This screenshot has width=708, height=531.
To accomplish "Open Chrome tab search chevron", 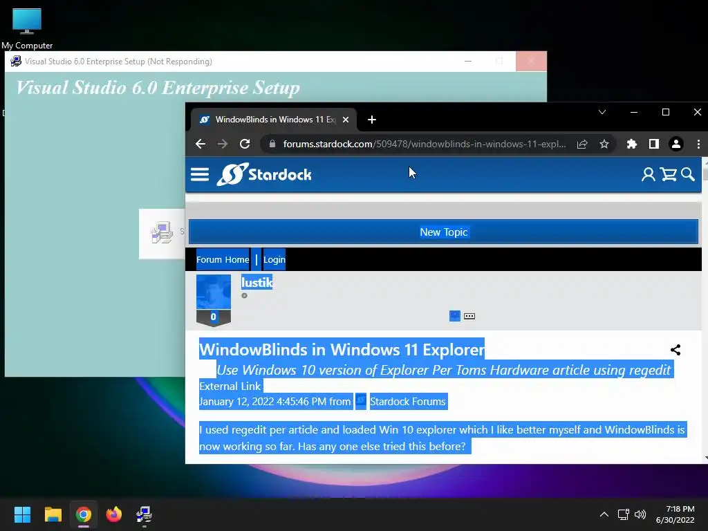I will point(602,112).
